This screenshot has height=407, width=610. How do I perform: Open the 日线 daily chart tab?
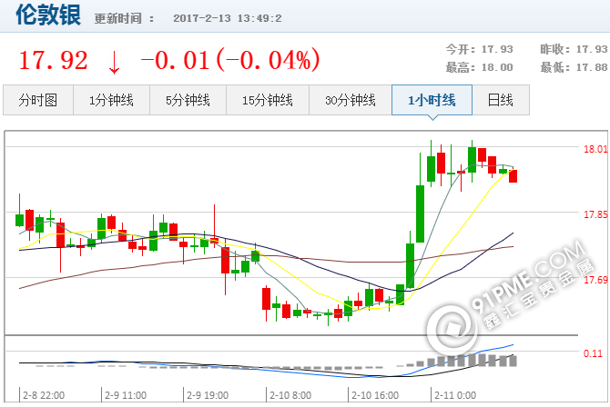(x=501, y=100)
